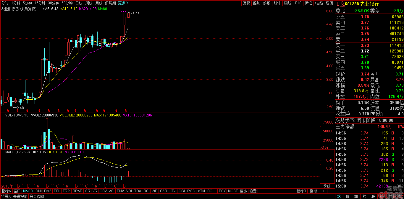The height and width of the screenshot is (199, 404).
Task: Open F10 company information
Action: point(298,3)
